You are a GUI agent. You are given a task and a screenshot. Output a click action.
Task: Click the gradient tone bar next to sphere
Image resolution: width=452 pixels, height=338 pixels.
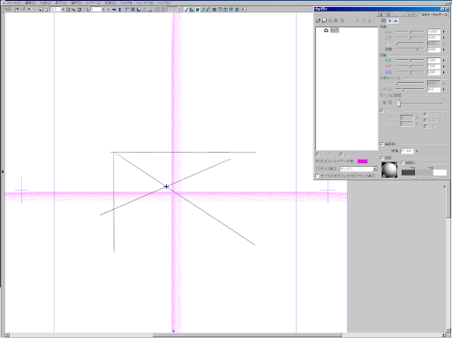(424, 173)
